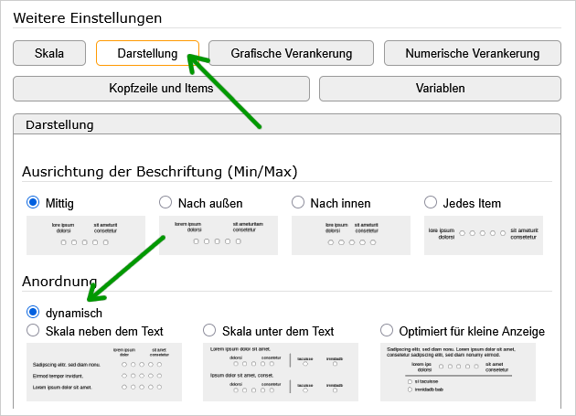The image size is (576, 416).
Task: Choose Nach außen label alignment
Action: coord(165,202)
